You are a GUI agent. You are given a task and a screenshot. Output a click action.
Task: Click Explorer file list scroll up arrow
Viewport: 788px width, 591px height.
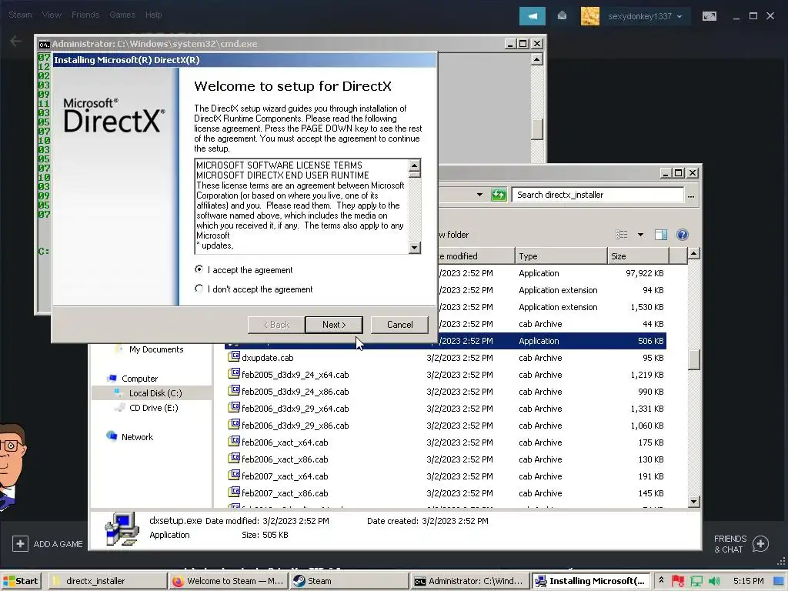point(694,253)
